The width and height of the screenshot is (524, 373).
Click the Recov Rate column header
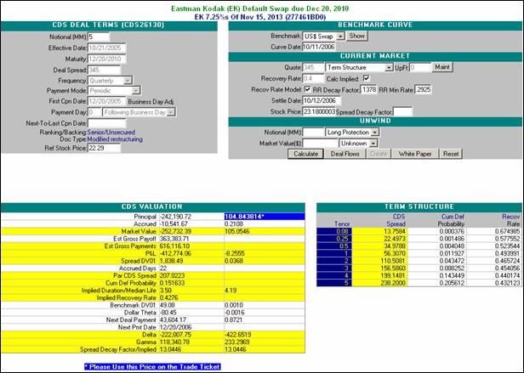coord(511,220)
